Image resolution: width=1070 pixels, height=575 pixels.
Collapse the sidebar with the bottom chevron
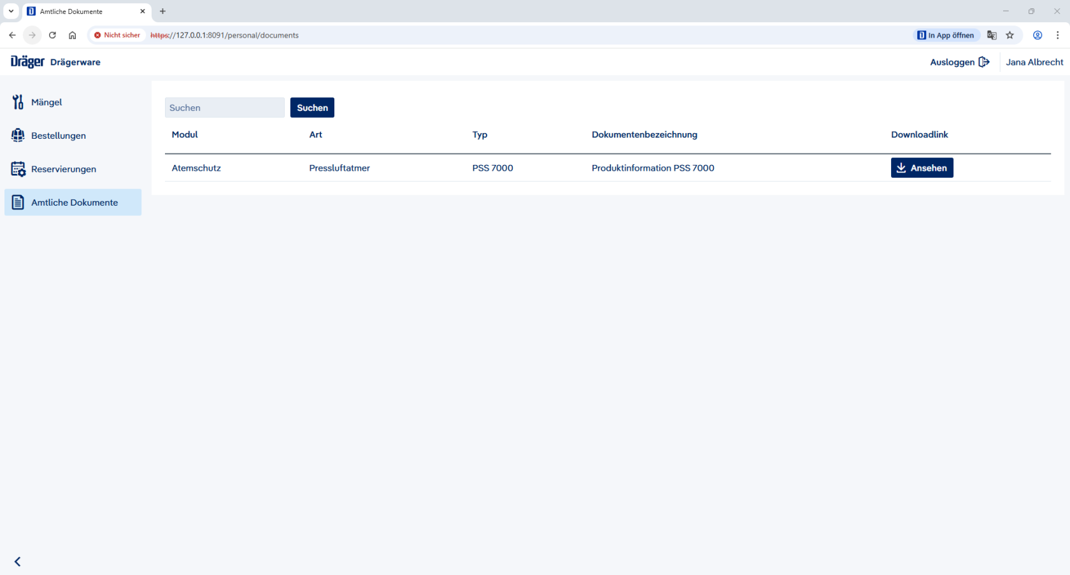coord(18,561)
